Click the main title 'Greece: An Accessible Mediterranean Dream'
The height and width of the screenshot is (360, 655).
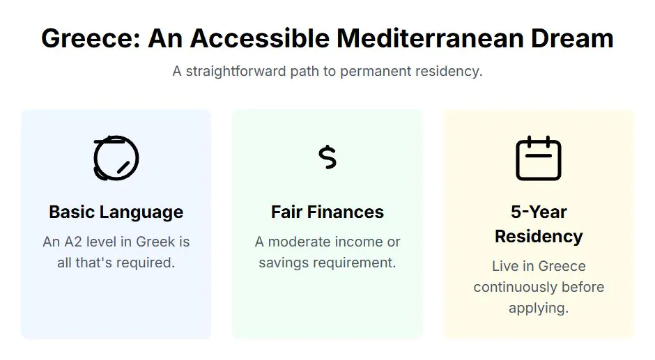(x=327, y=38)
